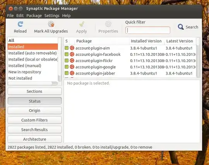The image size is (209, 165).
Task: Open the File menu
Action: 10,16
